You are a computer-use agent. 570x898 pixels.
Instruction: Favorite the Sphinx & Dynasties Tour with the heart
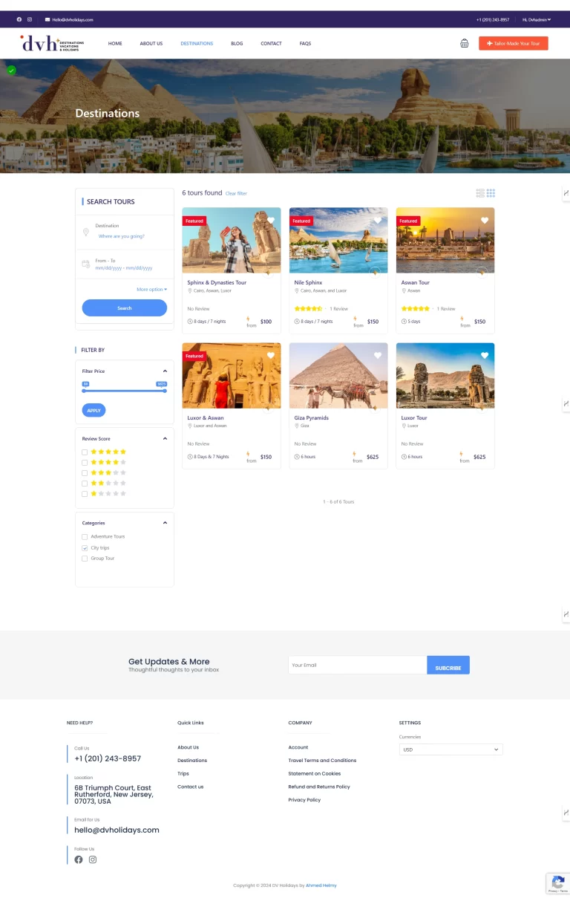pos(271,221)
